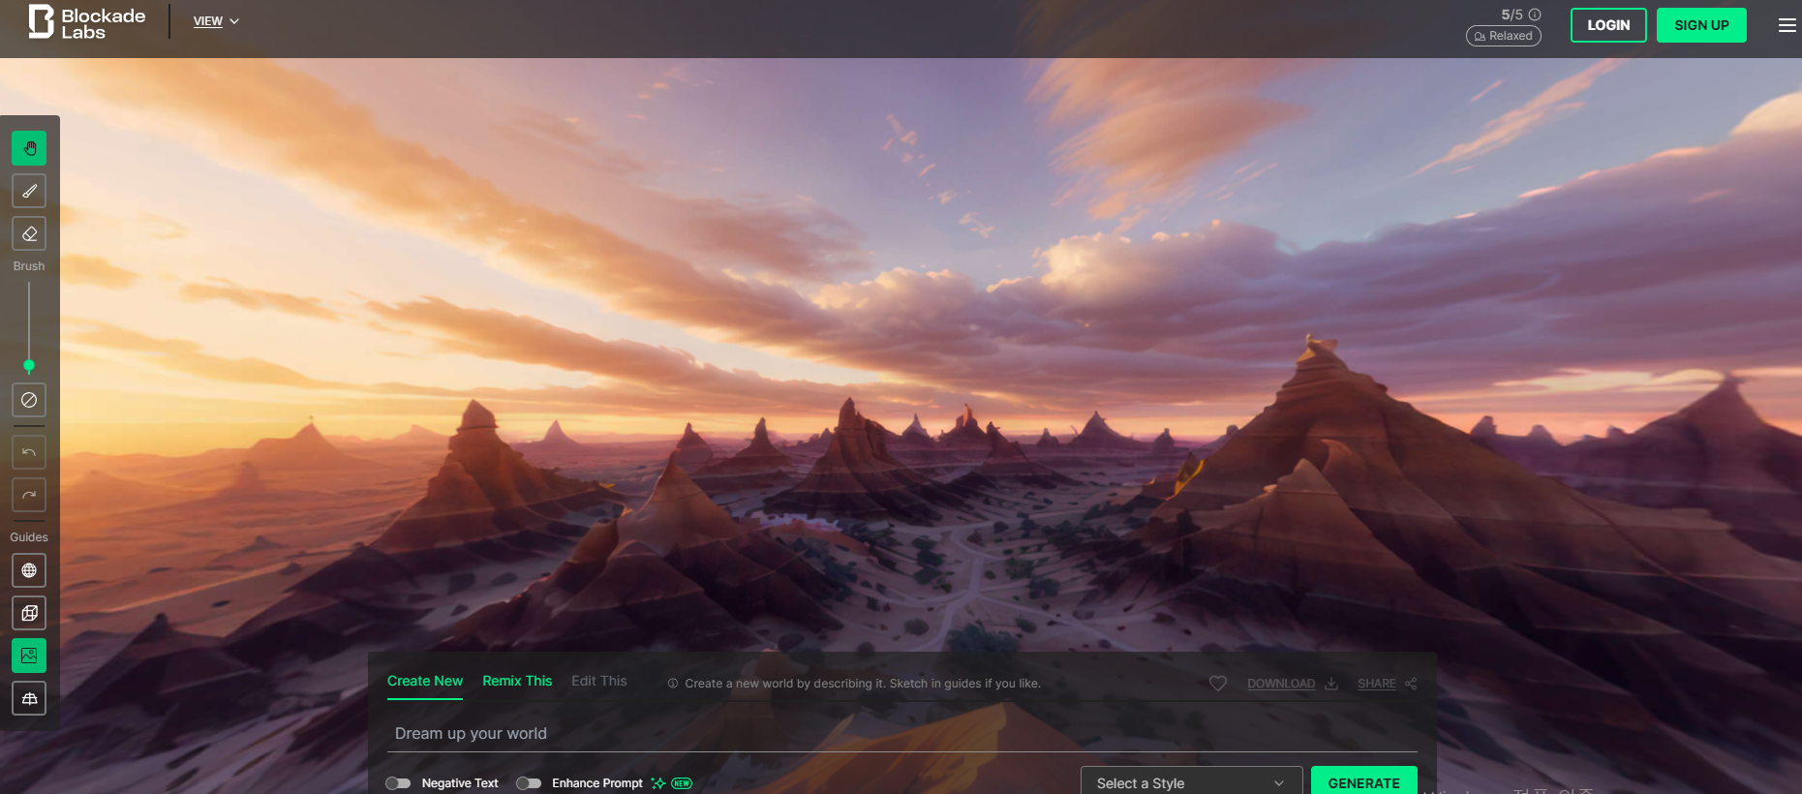Click the Dream up your world prompt field
The width and height of the screenshot is (1802, 794).
pos(902,733)
